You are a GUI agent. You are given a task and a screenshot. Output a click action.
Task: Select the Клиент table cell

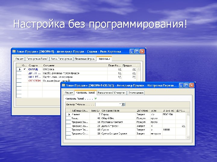pyautogui.click(x=80, y=115)
